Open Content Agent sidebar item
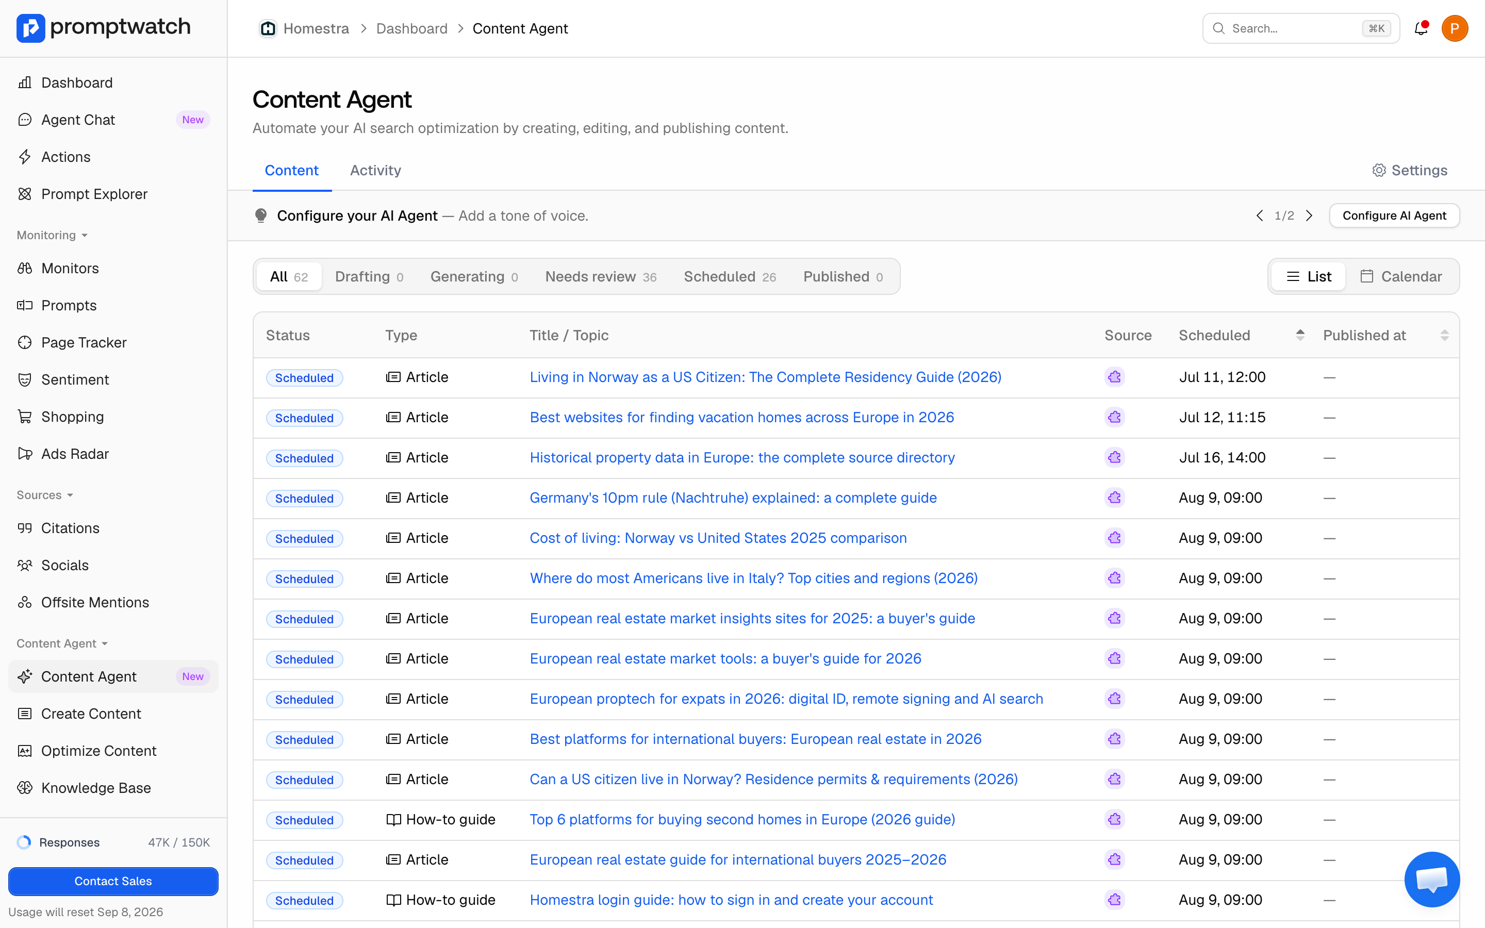 click(113, 676)
